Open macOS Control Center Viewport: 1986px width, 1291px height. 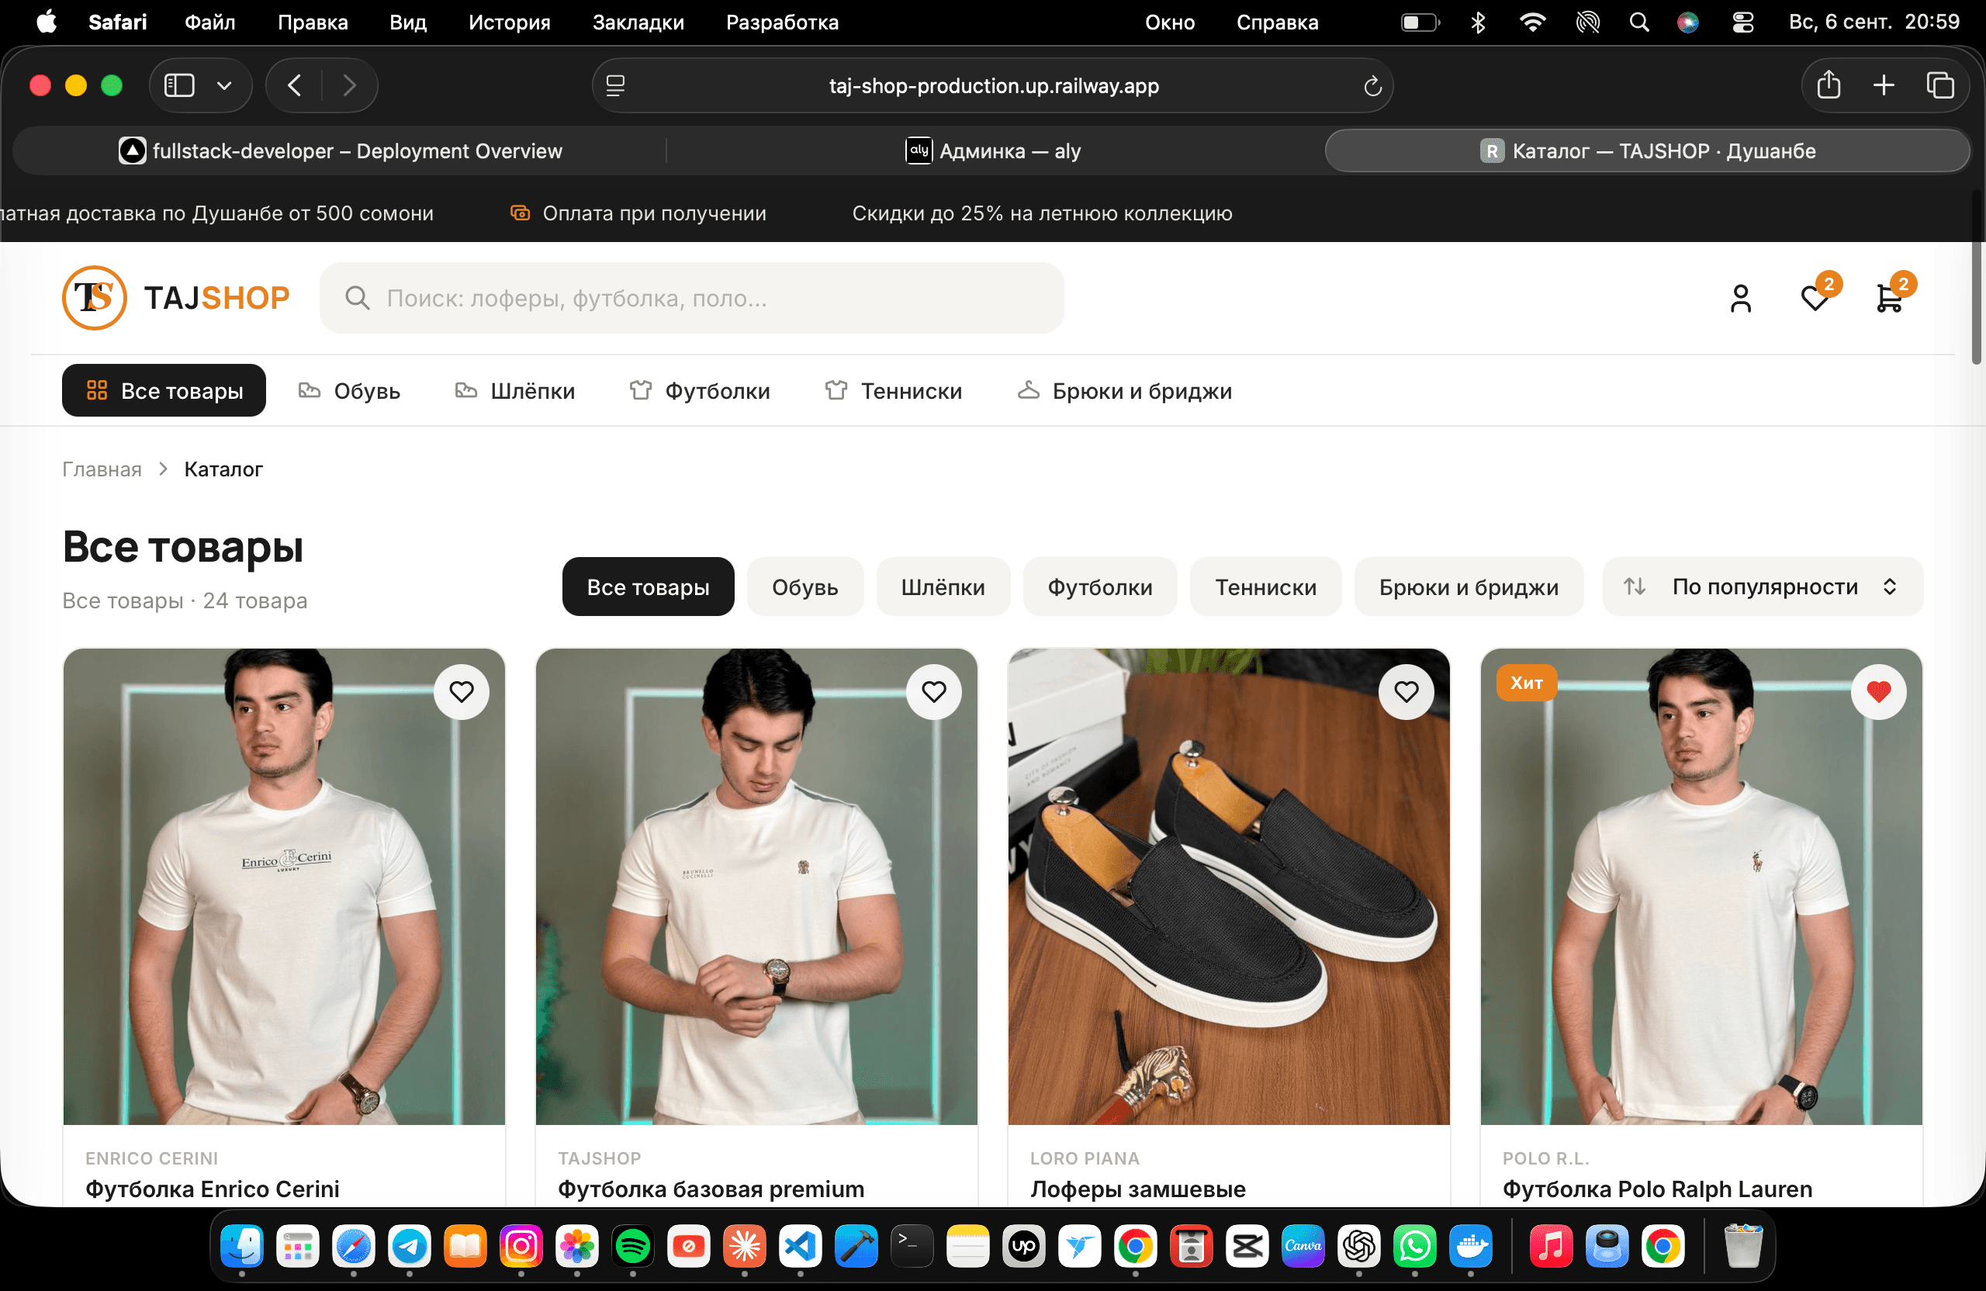click(x=1742, y=22)
